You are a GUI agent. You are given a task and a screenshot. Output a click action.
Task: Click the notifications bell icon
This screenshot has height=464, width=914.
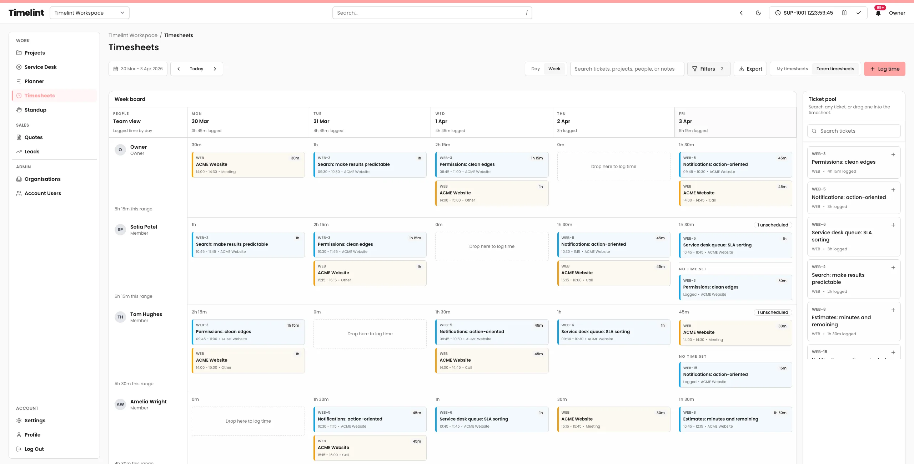[878, 13]
